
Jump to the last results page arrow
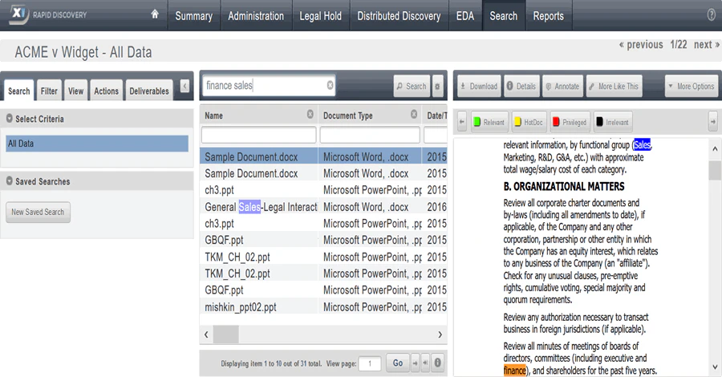click(425, 363)
